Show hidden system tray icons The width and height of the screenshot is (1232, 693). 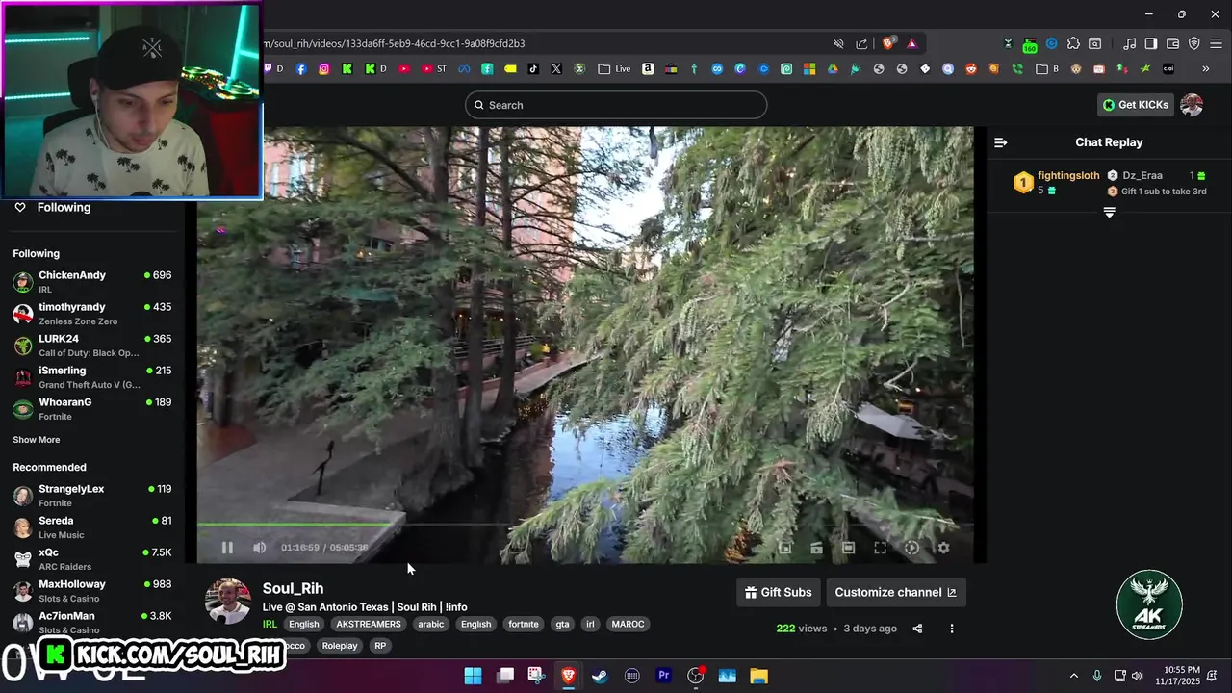[1074, 676]
